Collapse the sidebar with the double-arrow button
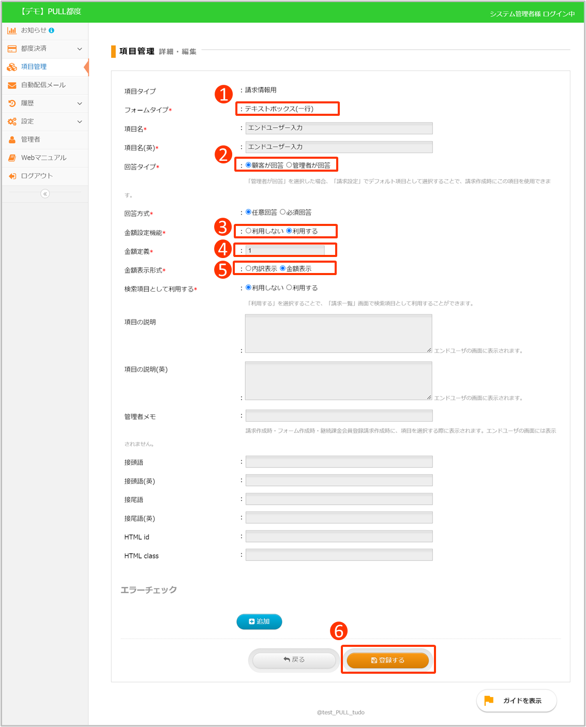This screenshot has width=586, height=727. [x=45, y=194]
